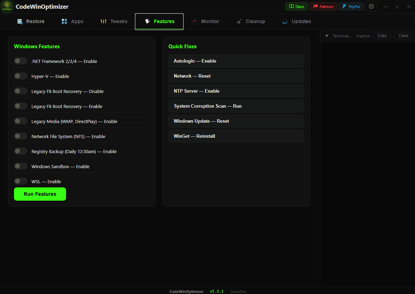415x294 pixels.
Task: Switch to the Updates tab
Action: pos(297,21)
